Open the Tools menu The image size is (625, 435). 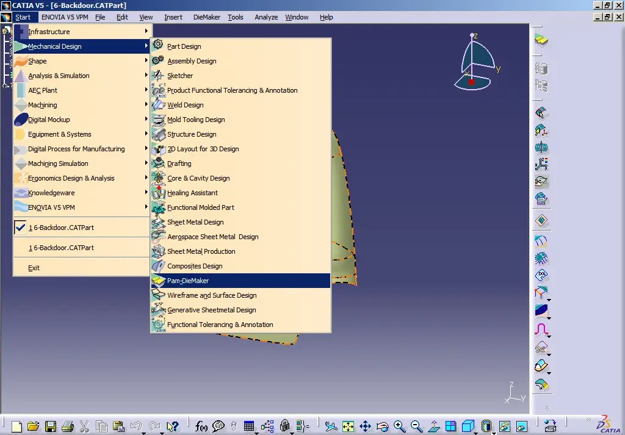click(x=235, y=17)
